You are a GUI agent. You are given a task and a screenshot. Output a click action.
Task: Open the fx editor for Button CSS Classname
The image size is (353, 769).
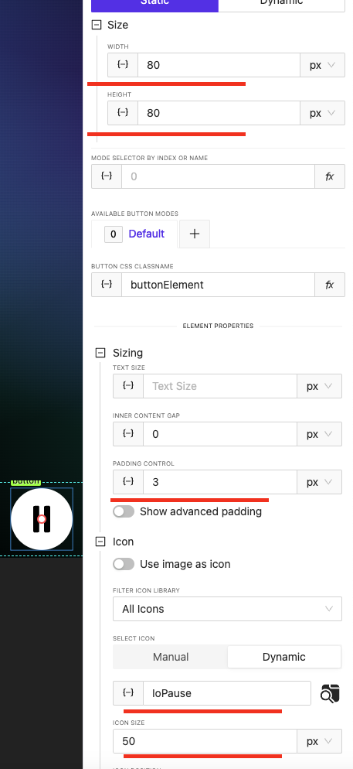(x=330, y=285)
